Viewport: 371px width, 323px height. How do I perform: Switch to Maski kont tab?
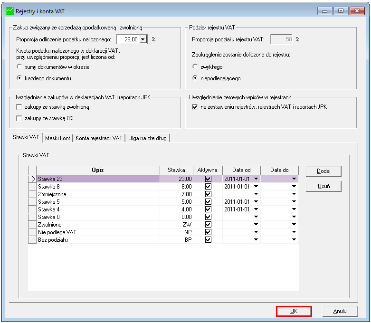pos(57,138)
